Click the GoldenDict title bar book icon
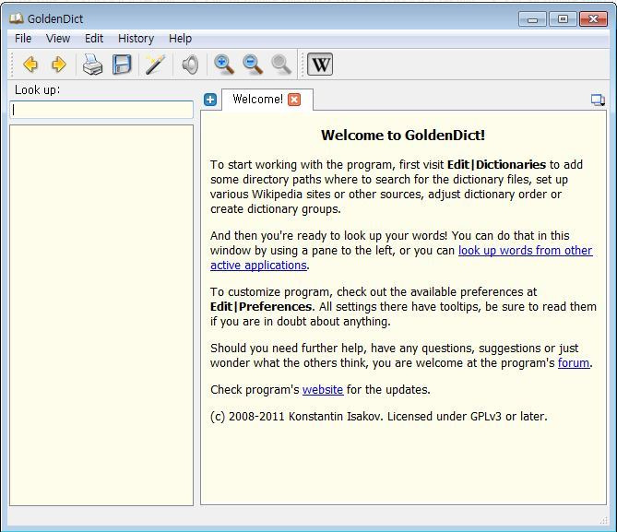The image size is (617, 532). pyautogui.click(x=16, y=18)
